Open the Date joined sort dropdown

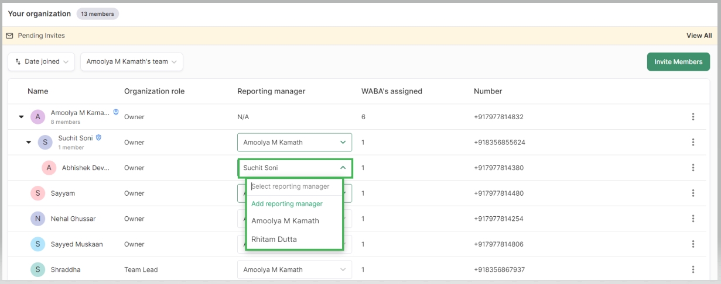41,62
